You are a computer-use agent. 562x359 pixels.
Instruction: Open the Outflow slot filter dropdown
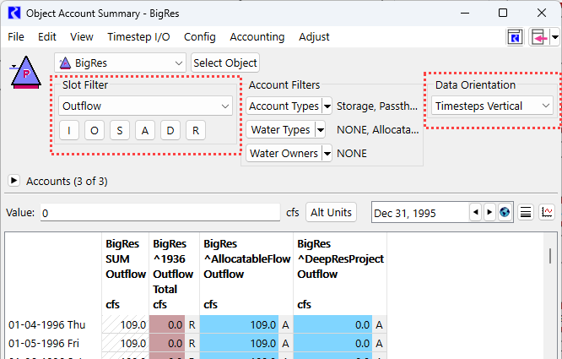pyautogui.click(x=146, y=106)
